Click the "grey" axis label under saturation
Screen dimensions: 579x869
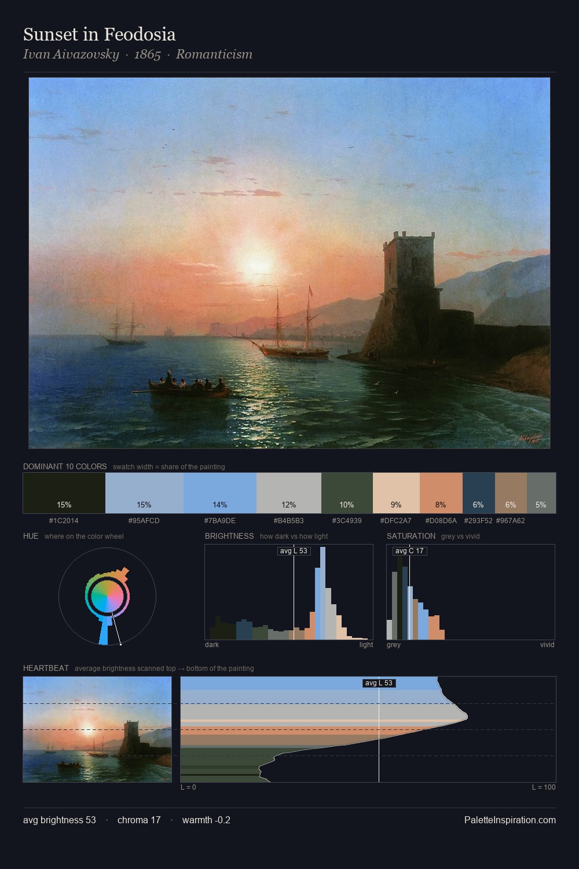click(394, 645)
